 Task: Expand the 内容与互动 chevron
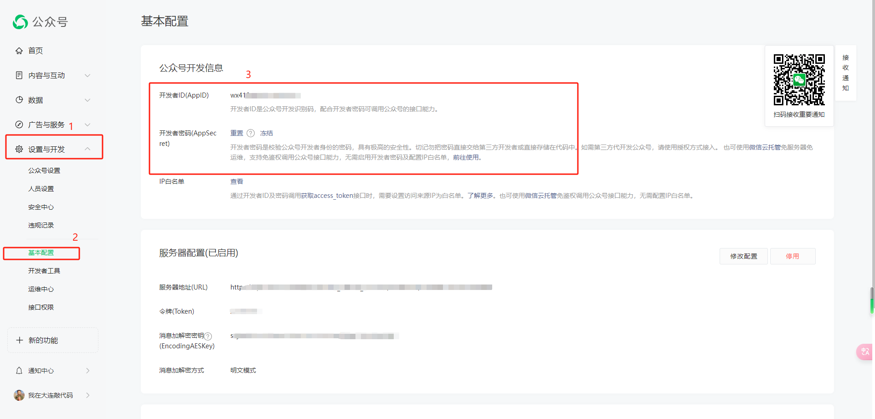click(x=87, y=75)
